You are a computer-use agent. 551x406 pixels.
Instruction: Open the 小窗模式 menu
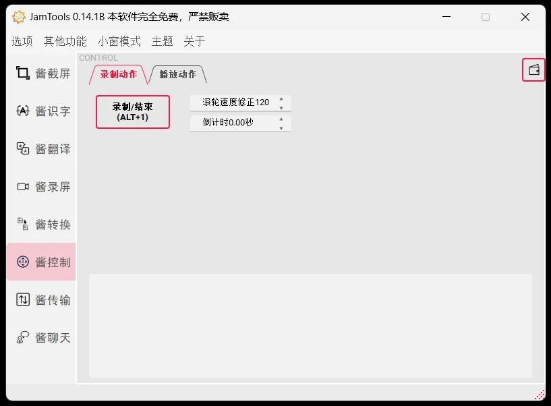coord(119,41)
